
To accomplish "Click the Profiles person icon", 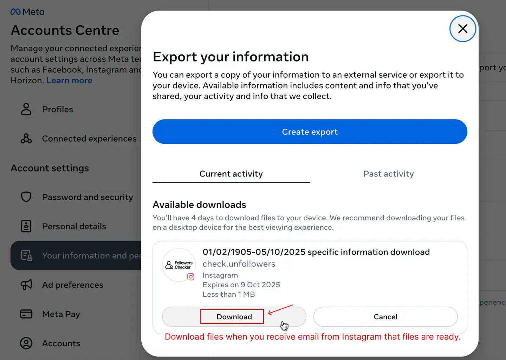I will [26, 109].
